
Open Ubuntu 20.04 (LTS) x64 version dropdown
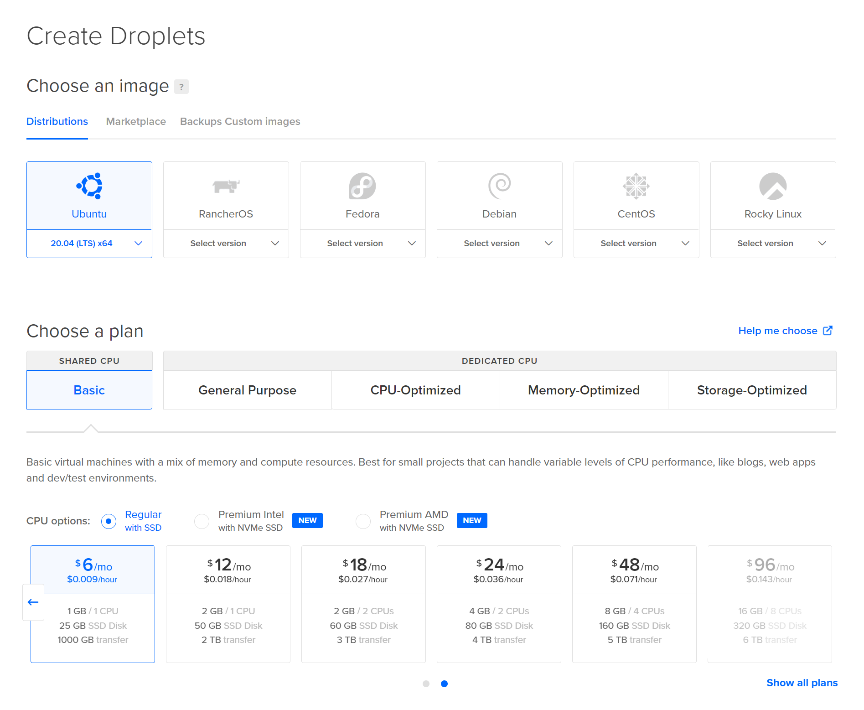(89, 244)
